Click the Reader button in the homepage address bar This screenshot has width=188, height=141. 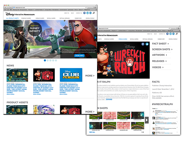[90, 8]
